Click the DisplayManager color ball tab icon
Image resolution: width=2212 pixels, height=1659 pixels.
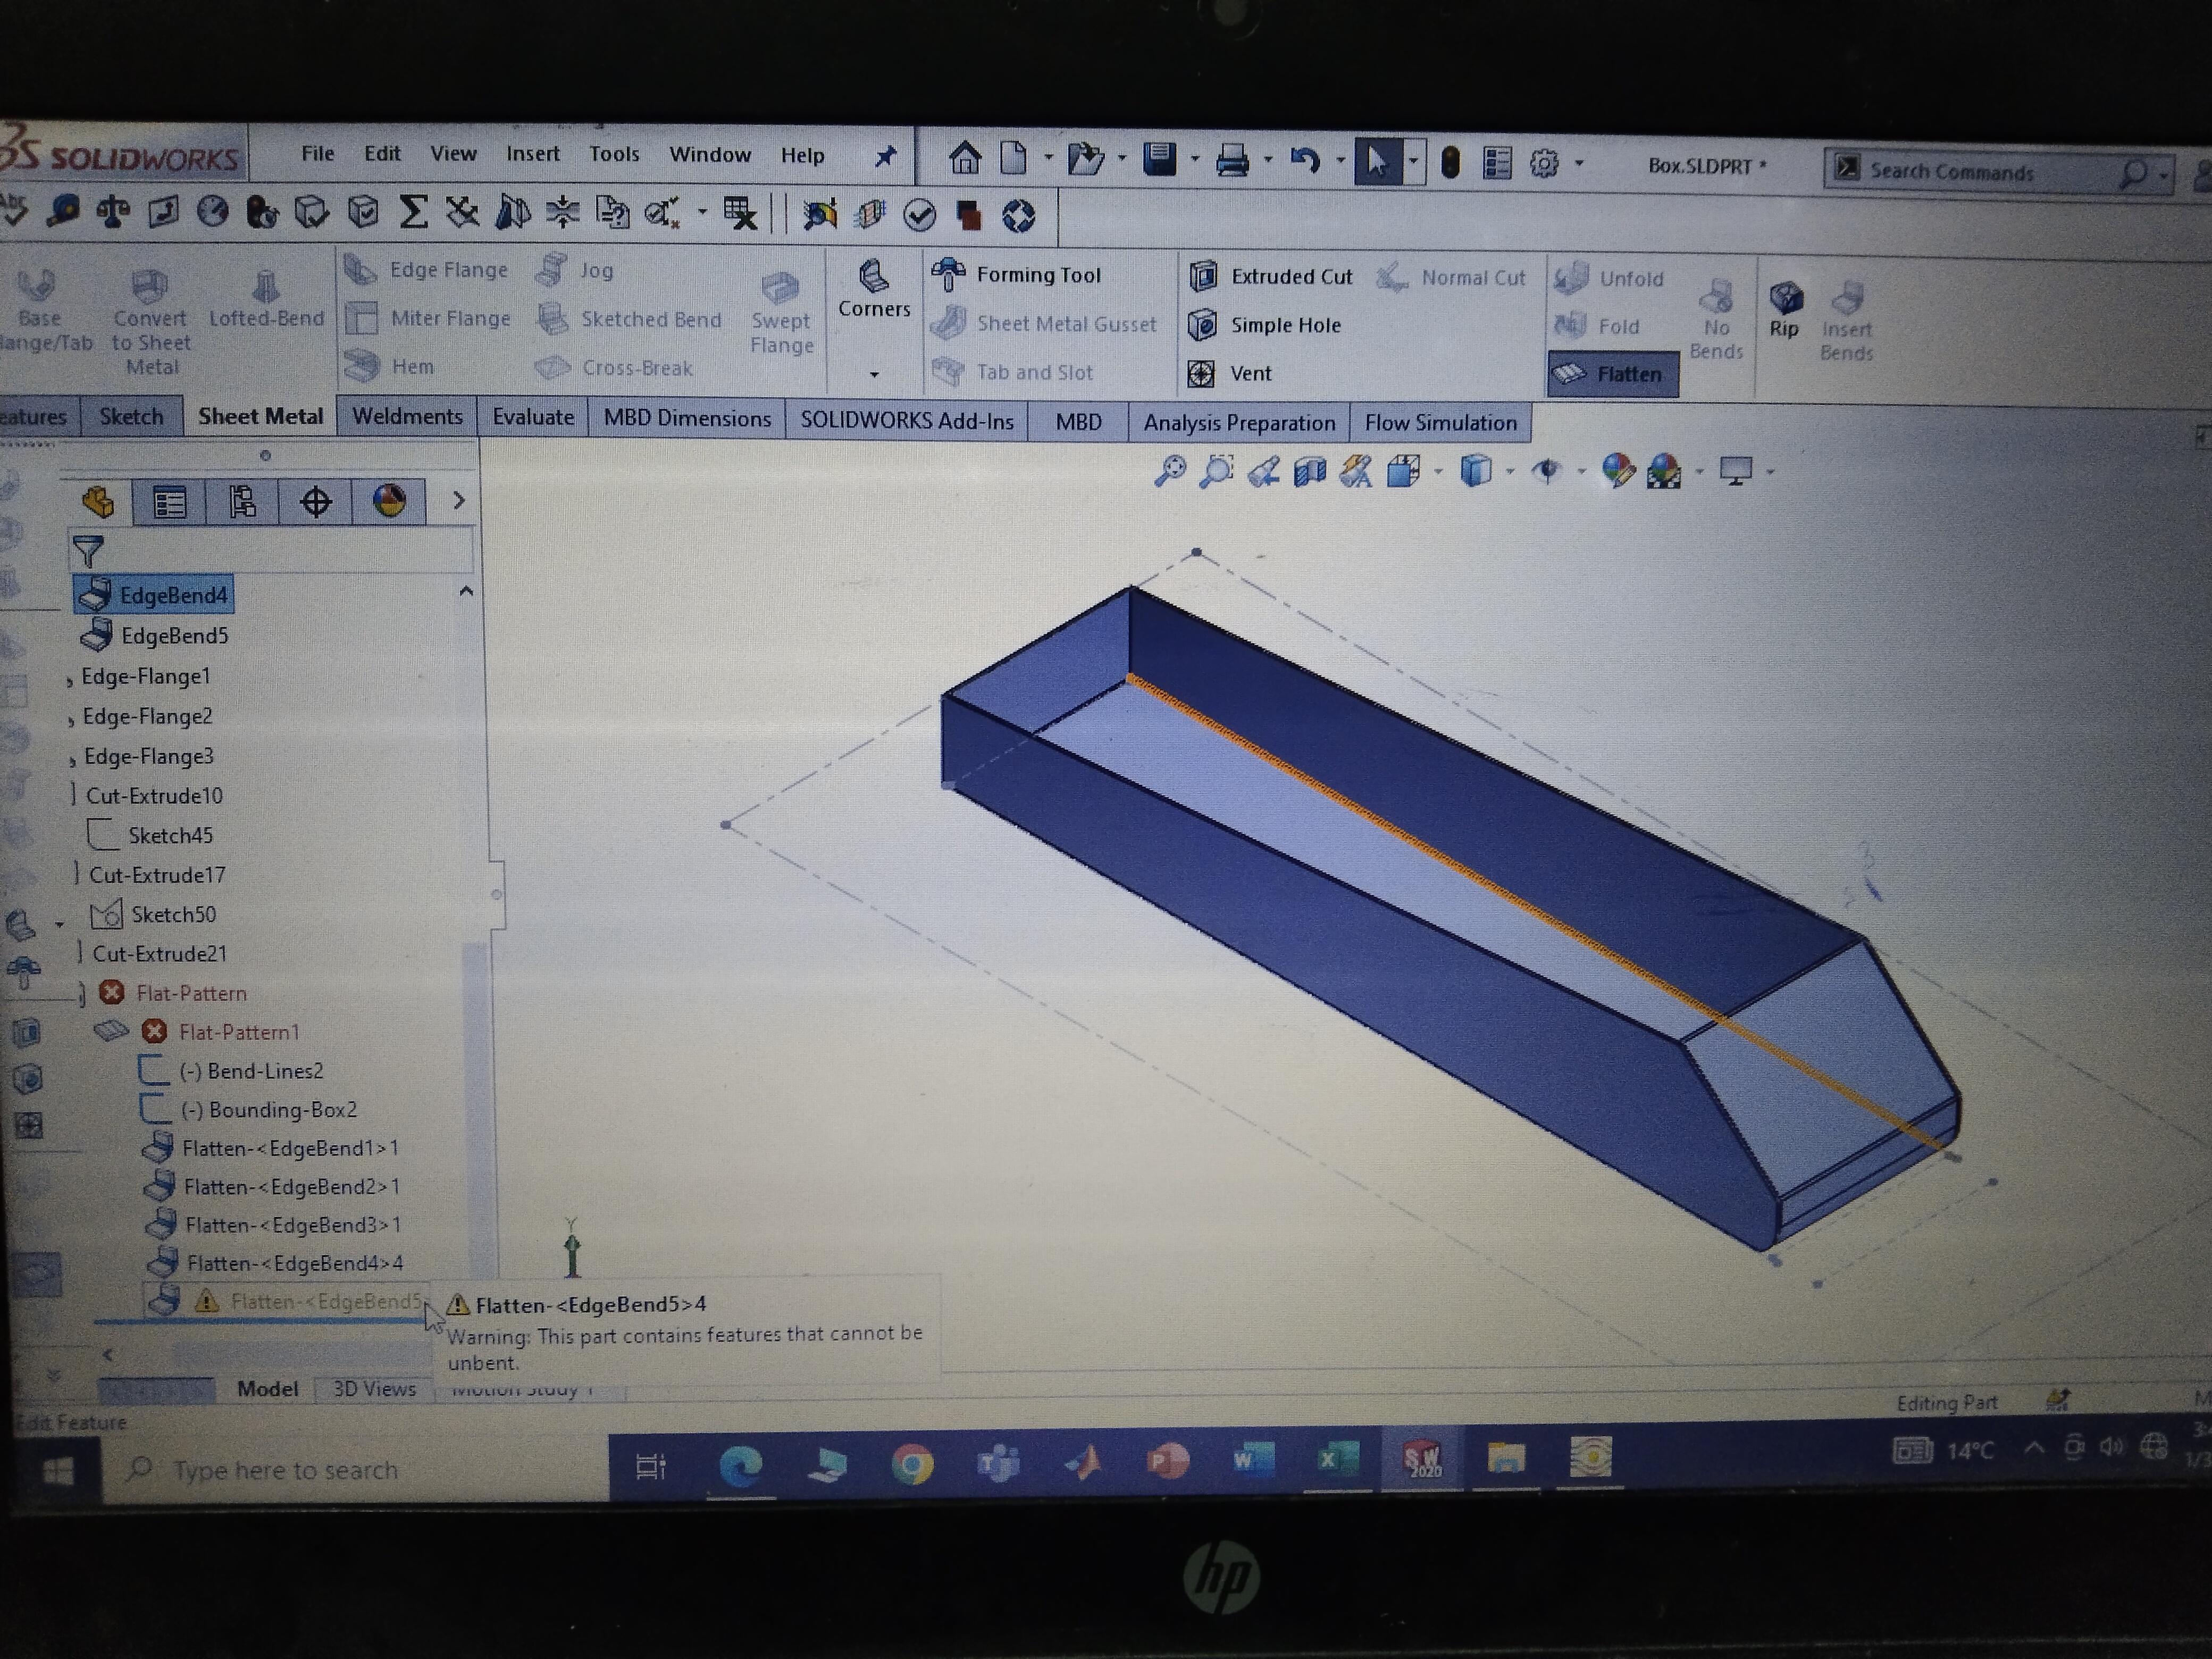click(x=389, y=500)
